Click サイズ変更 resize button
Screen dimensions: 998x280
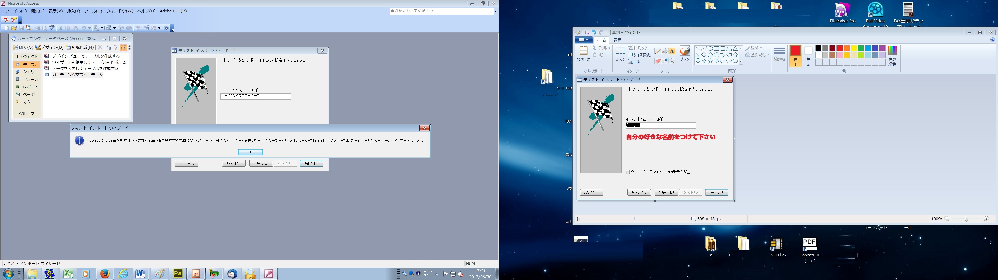(x=639, y=55)
